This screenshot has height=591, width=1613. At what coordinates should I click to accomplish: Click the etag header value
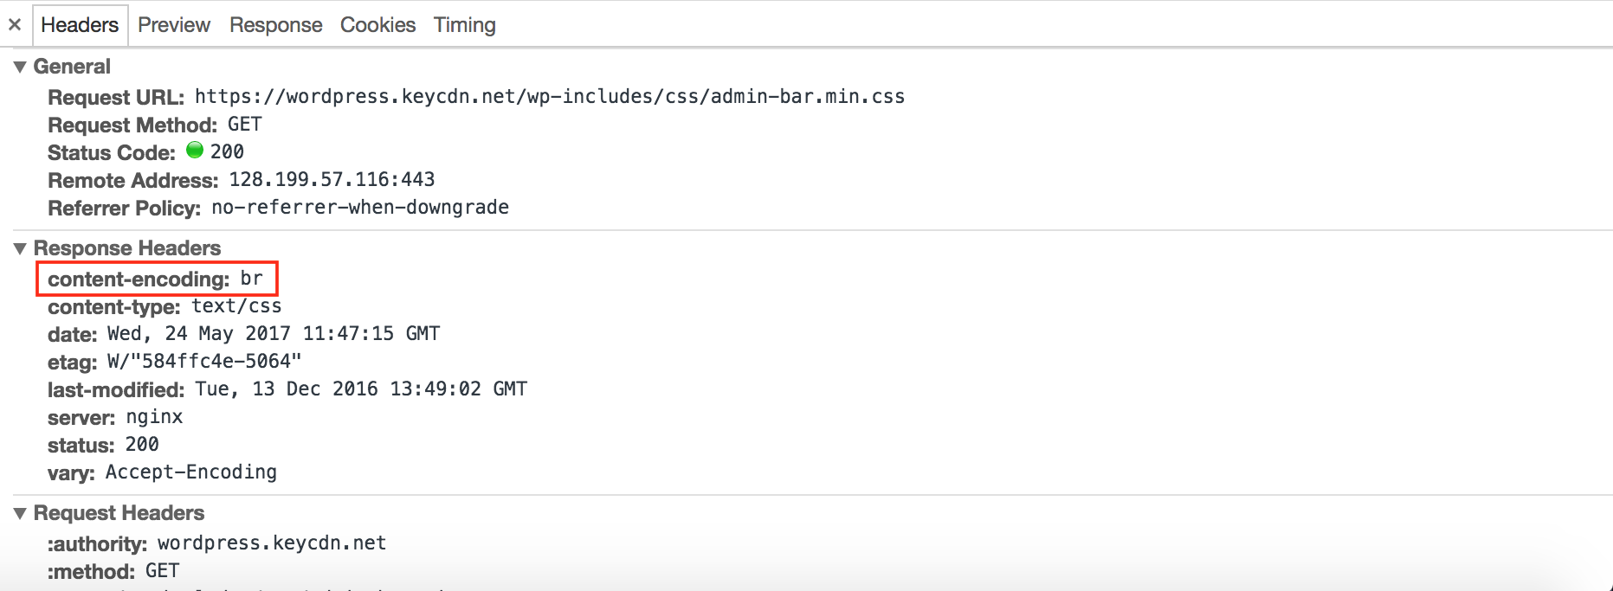pyautogui.click(x=203, y=361)
